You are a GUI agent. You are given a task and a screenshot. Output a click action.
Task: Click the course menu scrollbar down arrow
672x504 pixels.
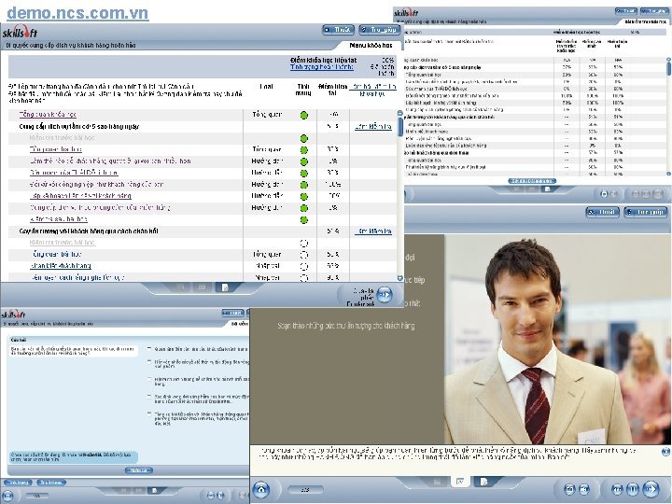point(399,278)
